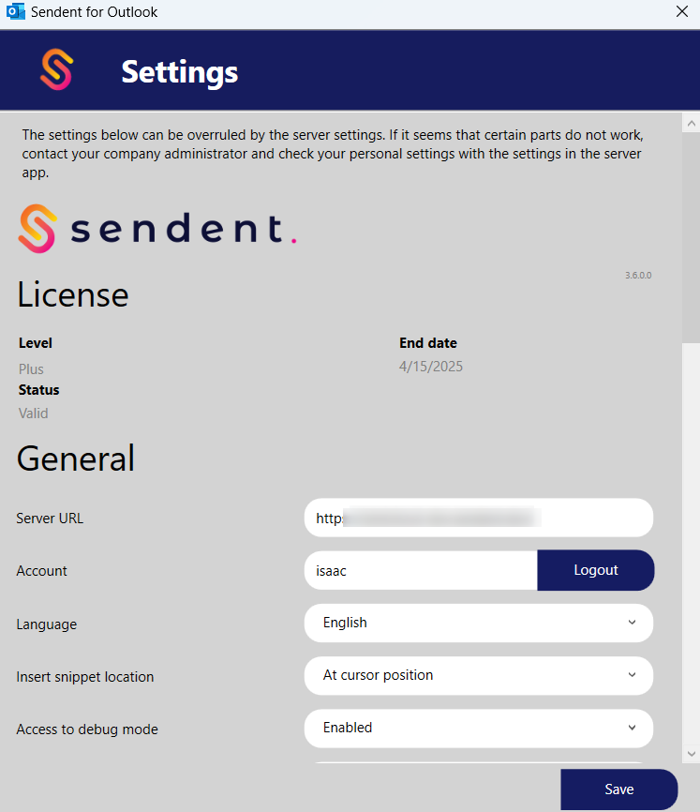Focus the Server URL input field

(x=478, y=518)
